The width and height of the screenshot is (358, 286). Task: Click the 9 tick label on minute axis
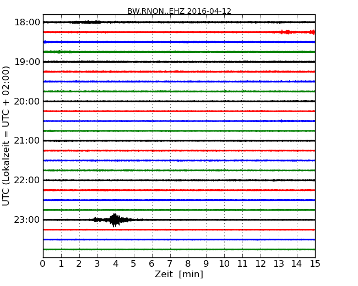point(206,263)
